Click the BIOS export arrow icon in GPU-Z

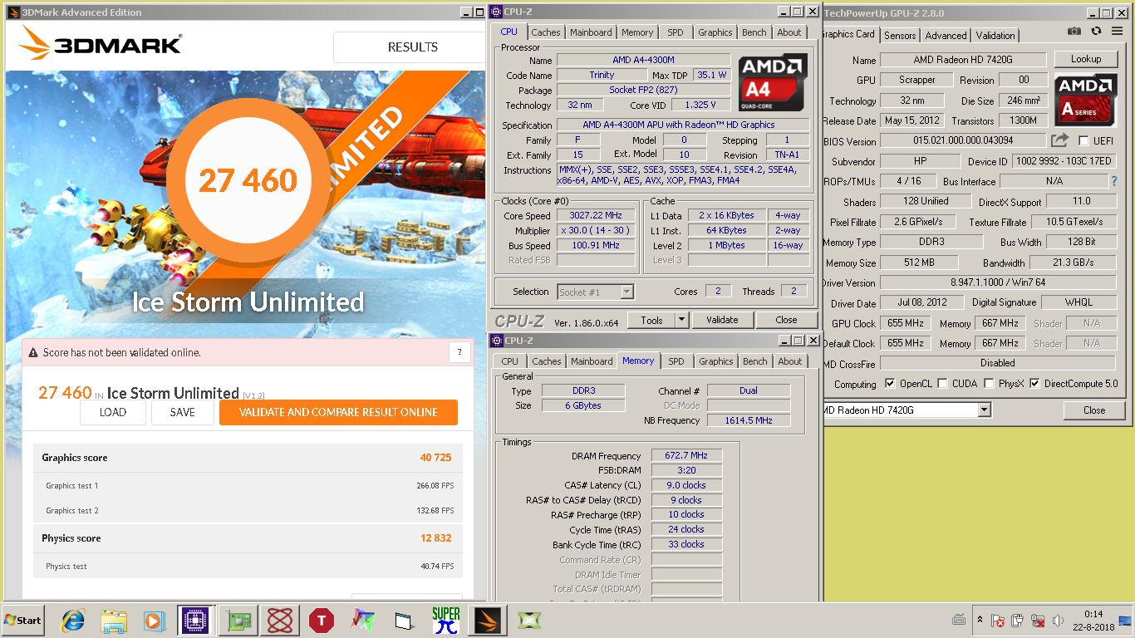(x=1059, y=140)
